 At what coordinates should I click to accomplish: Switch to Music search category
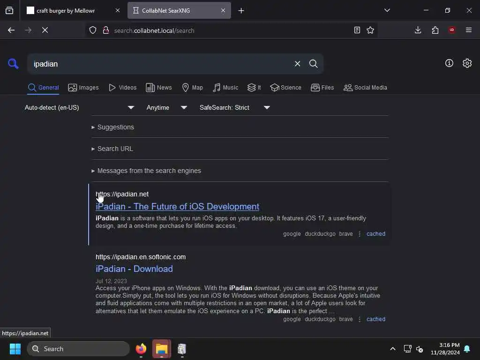click(225, 88)
